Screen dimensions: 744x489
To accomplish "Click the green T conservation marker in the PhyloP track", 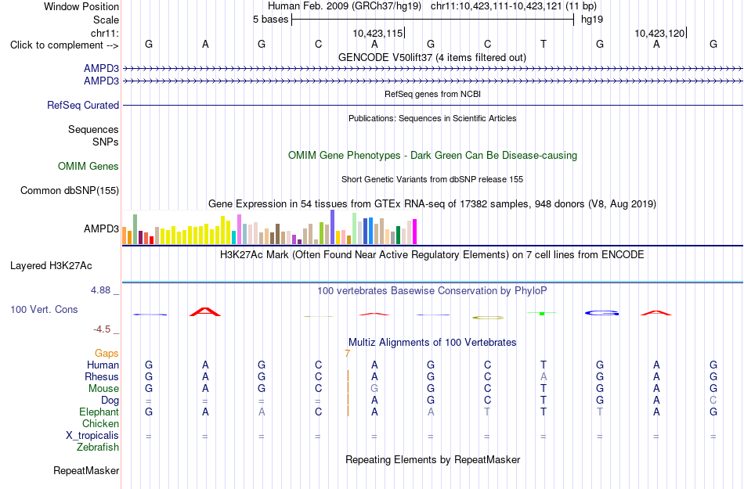I will [x=542, y=313].
